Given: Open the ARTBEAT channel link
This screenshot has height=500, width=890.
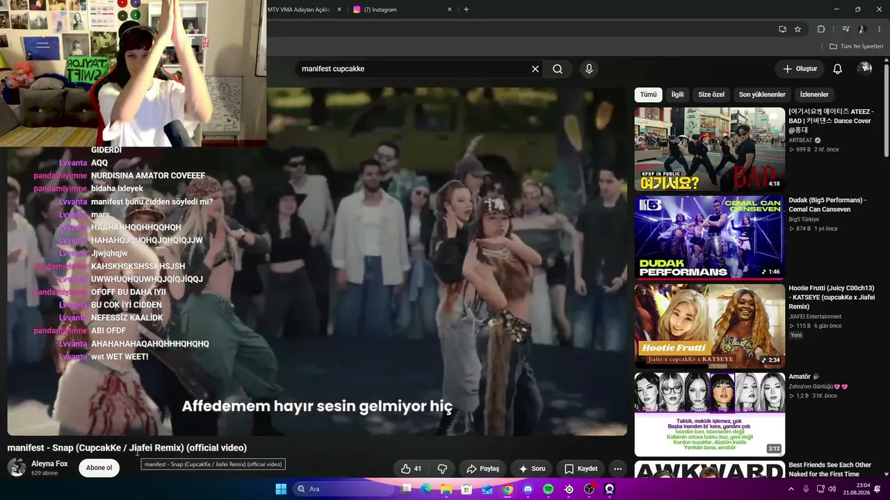Looking at the screenshot, I should [x=800, y=140].
